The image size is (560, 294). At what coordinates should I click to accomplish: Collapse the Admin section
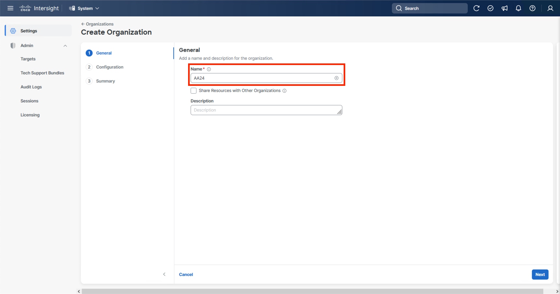tap(65, 46)
